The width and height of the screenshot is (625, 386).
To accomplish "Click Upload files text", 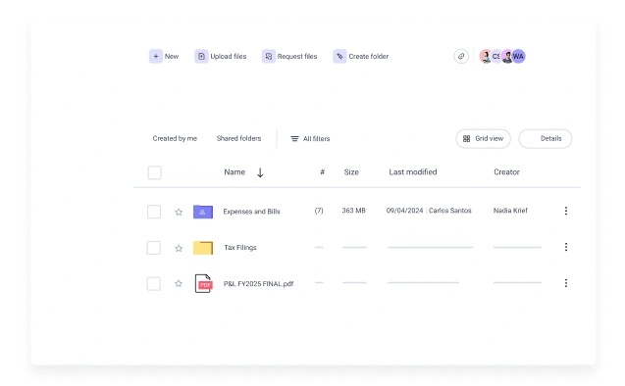I will [x=229, y=57].
